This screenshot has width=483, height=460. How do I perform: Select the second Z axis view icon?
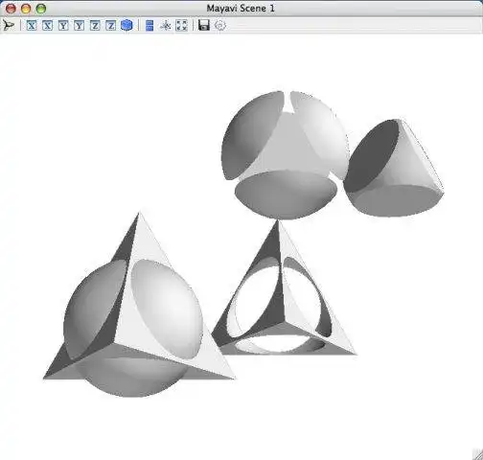110,25
